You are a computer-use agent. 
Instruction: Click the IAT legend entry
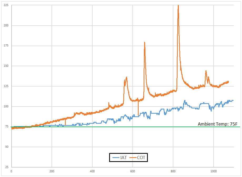[x=120, y=157]
